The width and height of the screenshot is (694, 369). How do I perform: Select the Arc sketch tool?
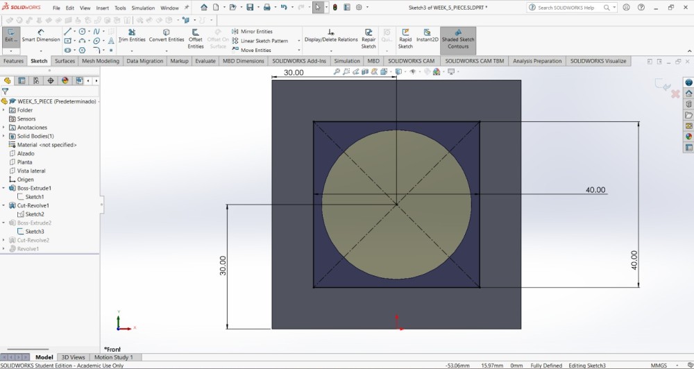click(82, 41)
